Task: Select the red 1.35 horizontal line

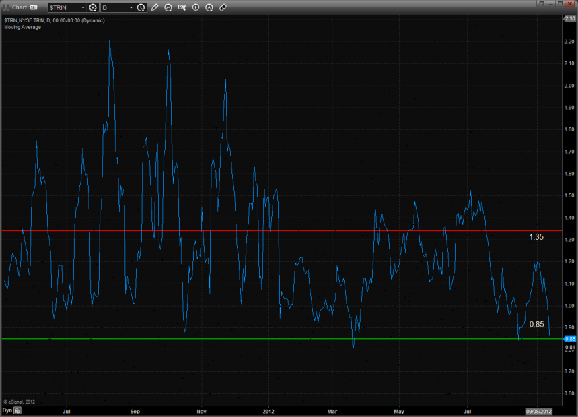Action: click(x=282, y=230)
